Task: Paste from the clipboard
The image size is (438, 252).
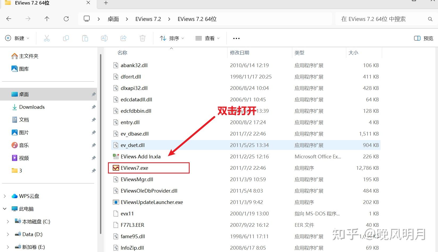Action: [x=85, y=38]
